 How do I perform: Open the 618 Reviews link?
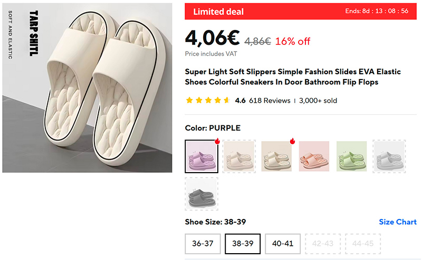point(270,101)
